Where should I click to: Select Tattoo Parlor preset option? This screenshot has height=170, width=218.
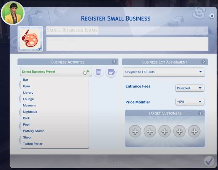33,144
